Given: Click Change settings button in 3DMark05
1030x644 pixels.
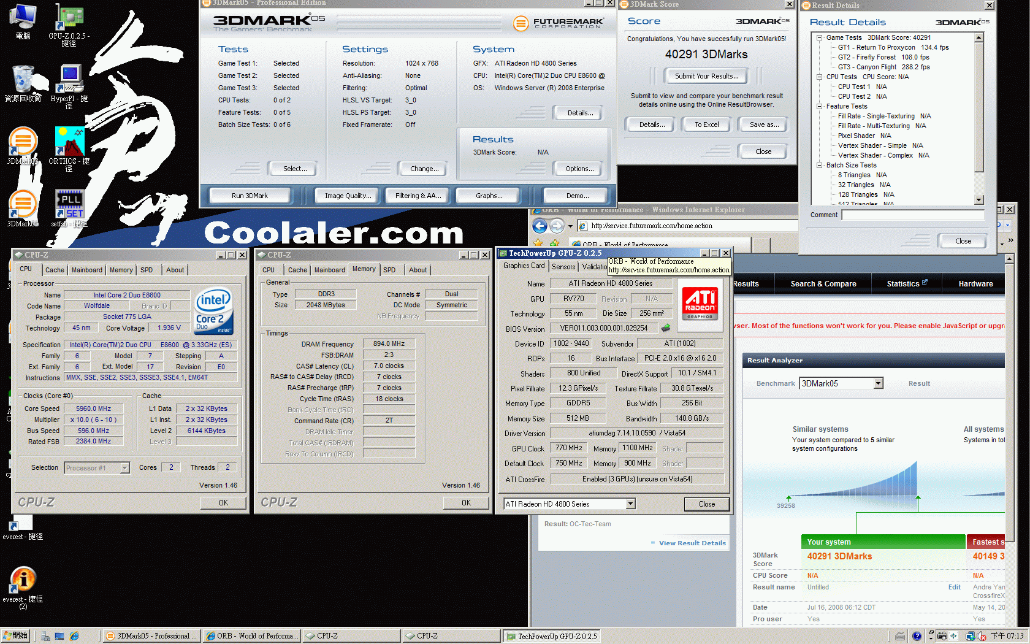Looking at the screenshot, I should (x=424, y=169).
